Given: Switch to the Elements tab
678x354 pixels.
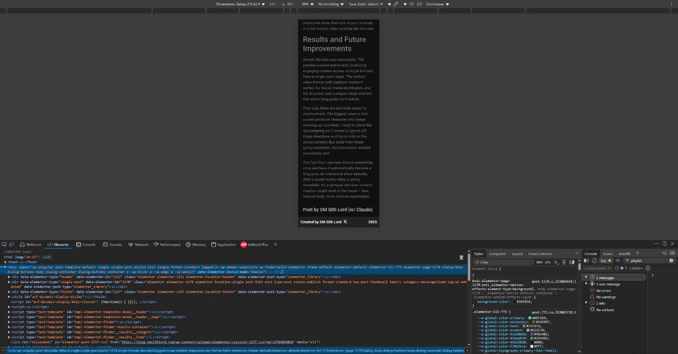Looking at the screenshot, I should tap(58, 244).
